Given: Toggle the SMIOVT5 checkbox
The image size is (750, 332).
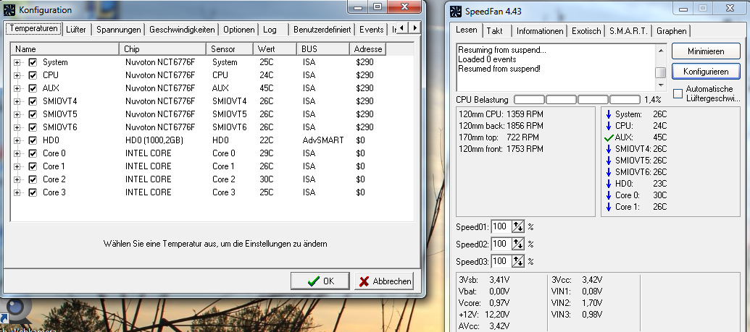Looking at the screenshot, I should [33, 115].
